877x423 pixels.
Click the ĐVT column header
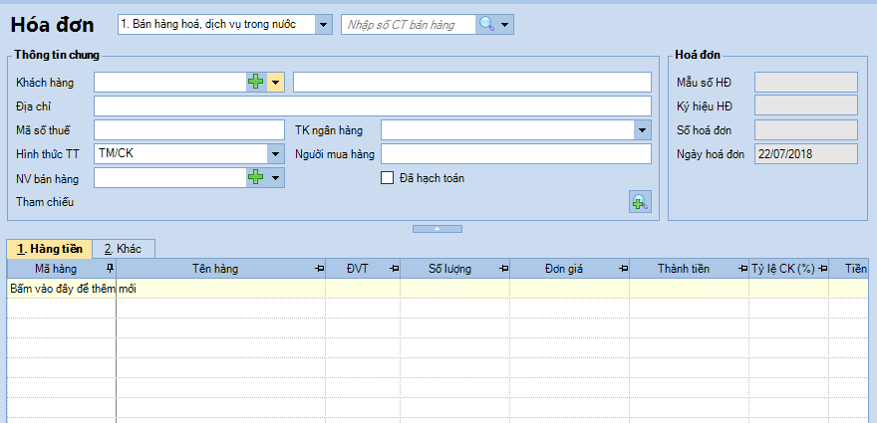(x=363, y=269)
